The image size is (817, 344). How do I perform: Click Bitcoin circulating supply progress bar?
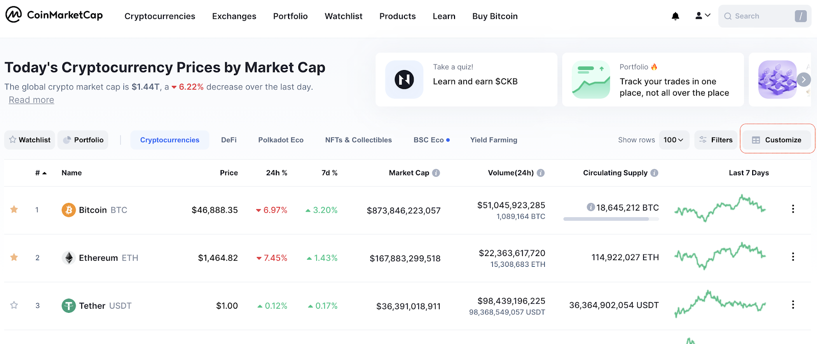point(611,219)
